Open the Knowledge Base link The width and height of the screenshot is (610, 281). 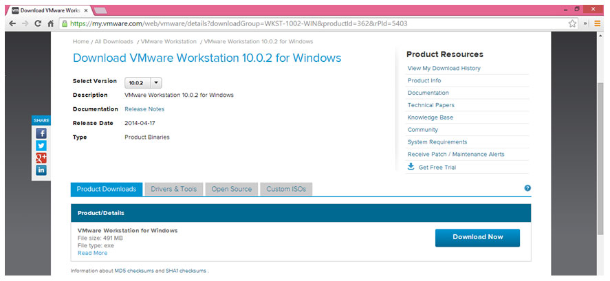[x=431, y=117]
